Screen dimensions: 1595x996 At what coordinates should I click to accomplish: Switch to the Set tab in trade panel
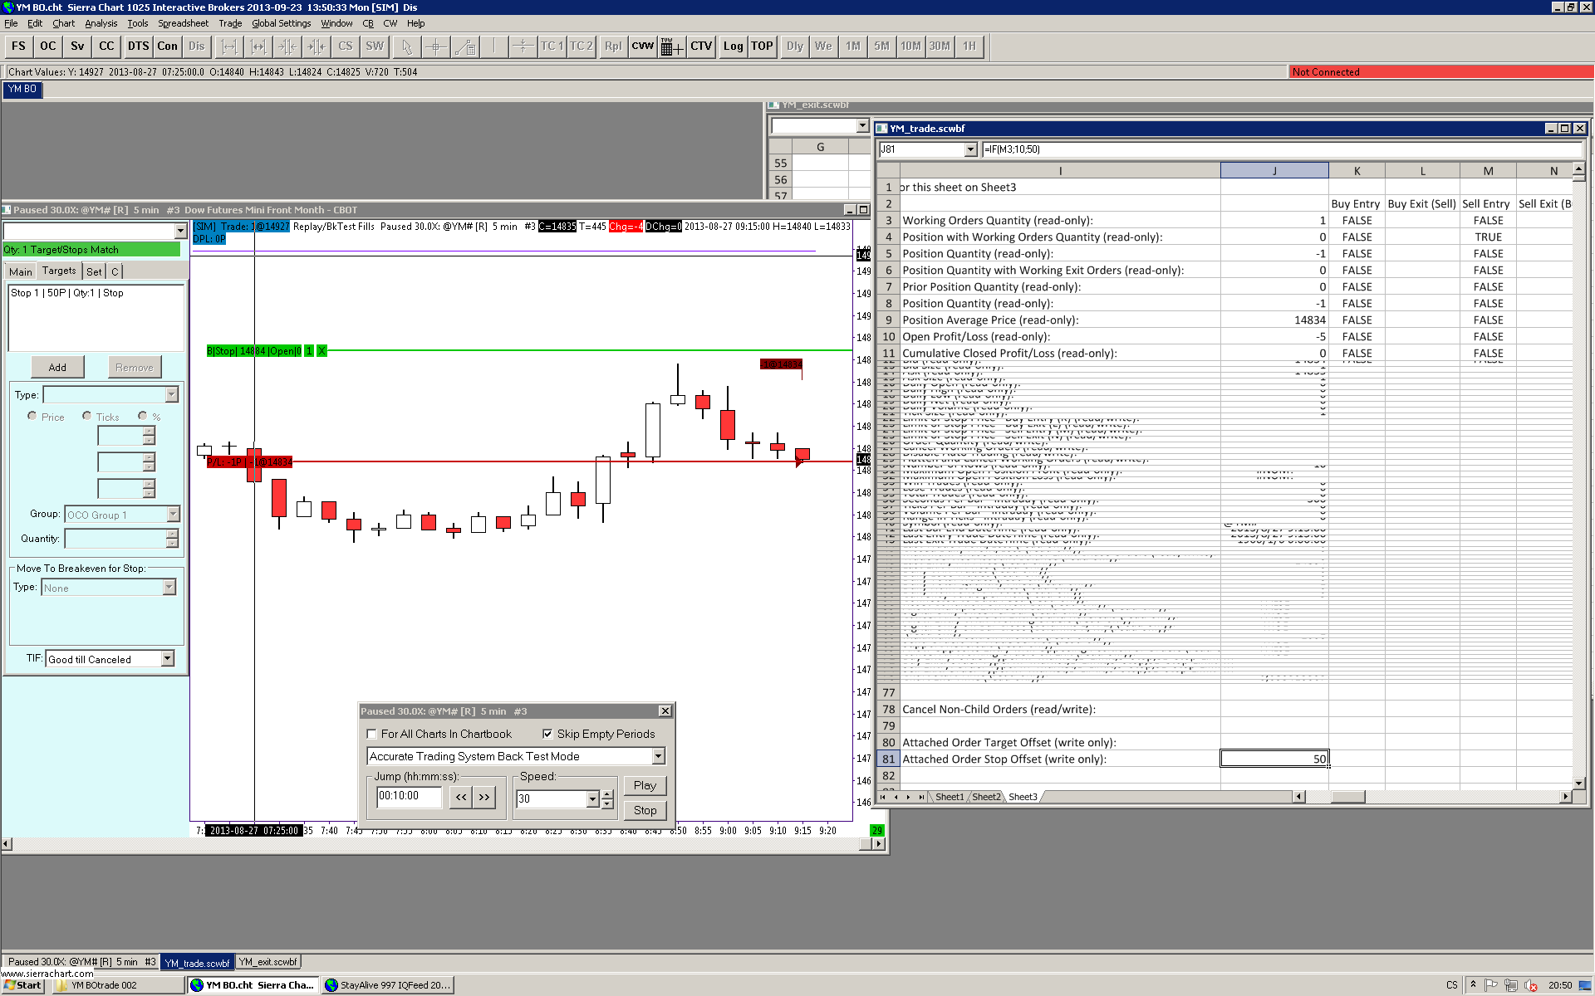pyautogui.click(x=94, y=271)
